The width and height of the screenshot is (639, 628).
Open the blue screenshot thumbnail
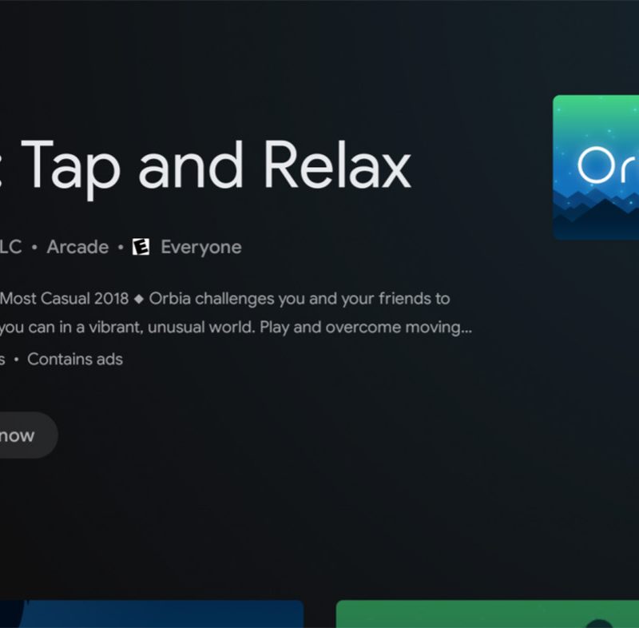(x=162, y=614)
